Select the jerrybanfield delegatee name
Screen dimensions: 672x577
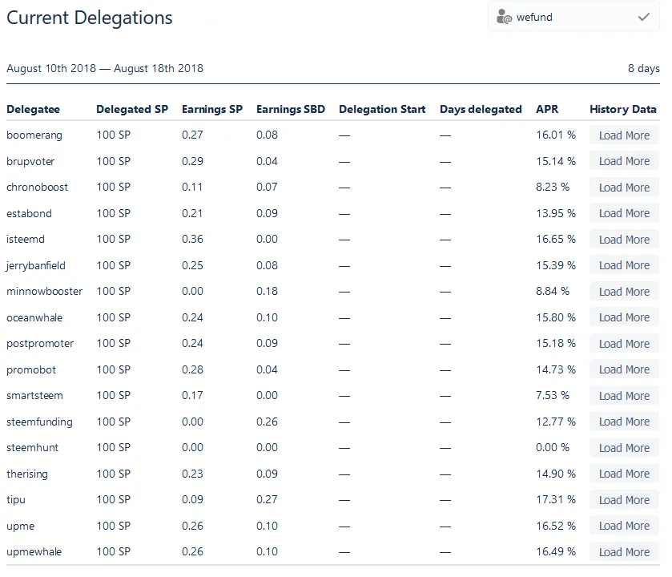(x=35, y=266)
